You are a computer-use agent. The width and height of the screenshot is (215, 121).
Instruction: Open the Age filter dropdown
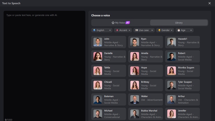pyautogui.click(x=185, y=30)
